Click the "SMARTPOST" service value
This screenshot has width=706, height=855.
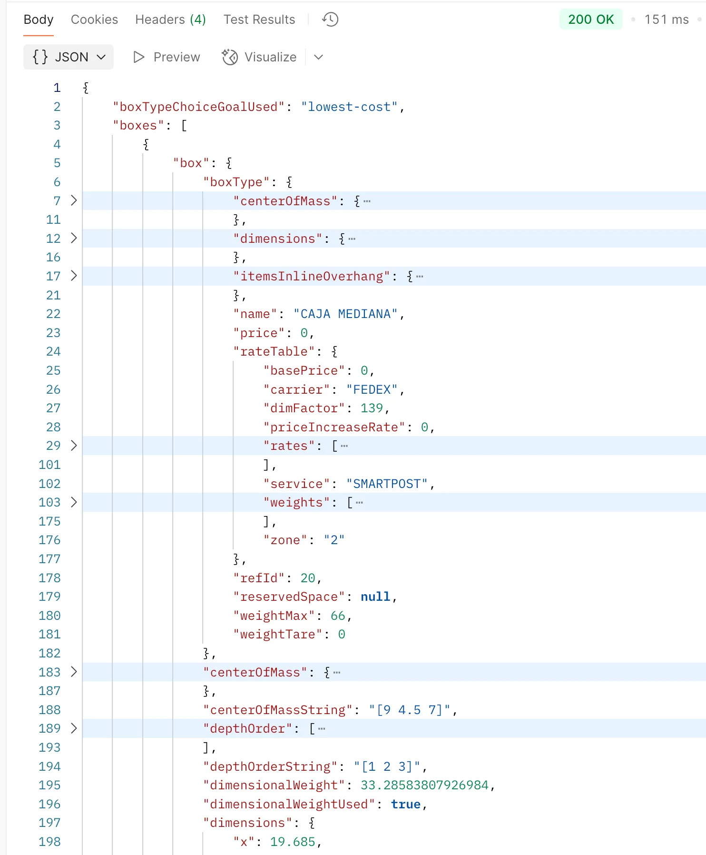pyautogui.click(x=387, y=484)
